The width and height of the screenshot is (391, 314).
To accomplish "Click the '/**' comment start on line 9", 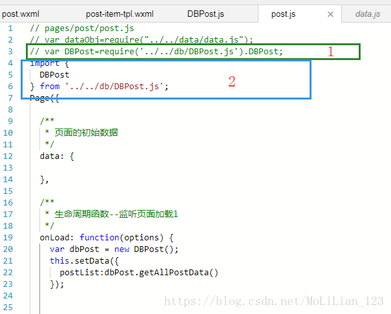I will click(47, 121).
